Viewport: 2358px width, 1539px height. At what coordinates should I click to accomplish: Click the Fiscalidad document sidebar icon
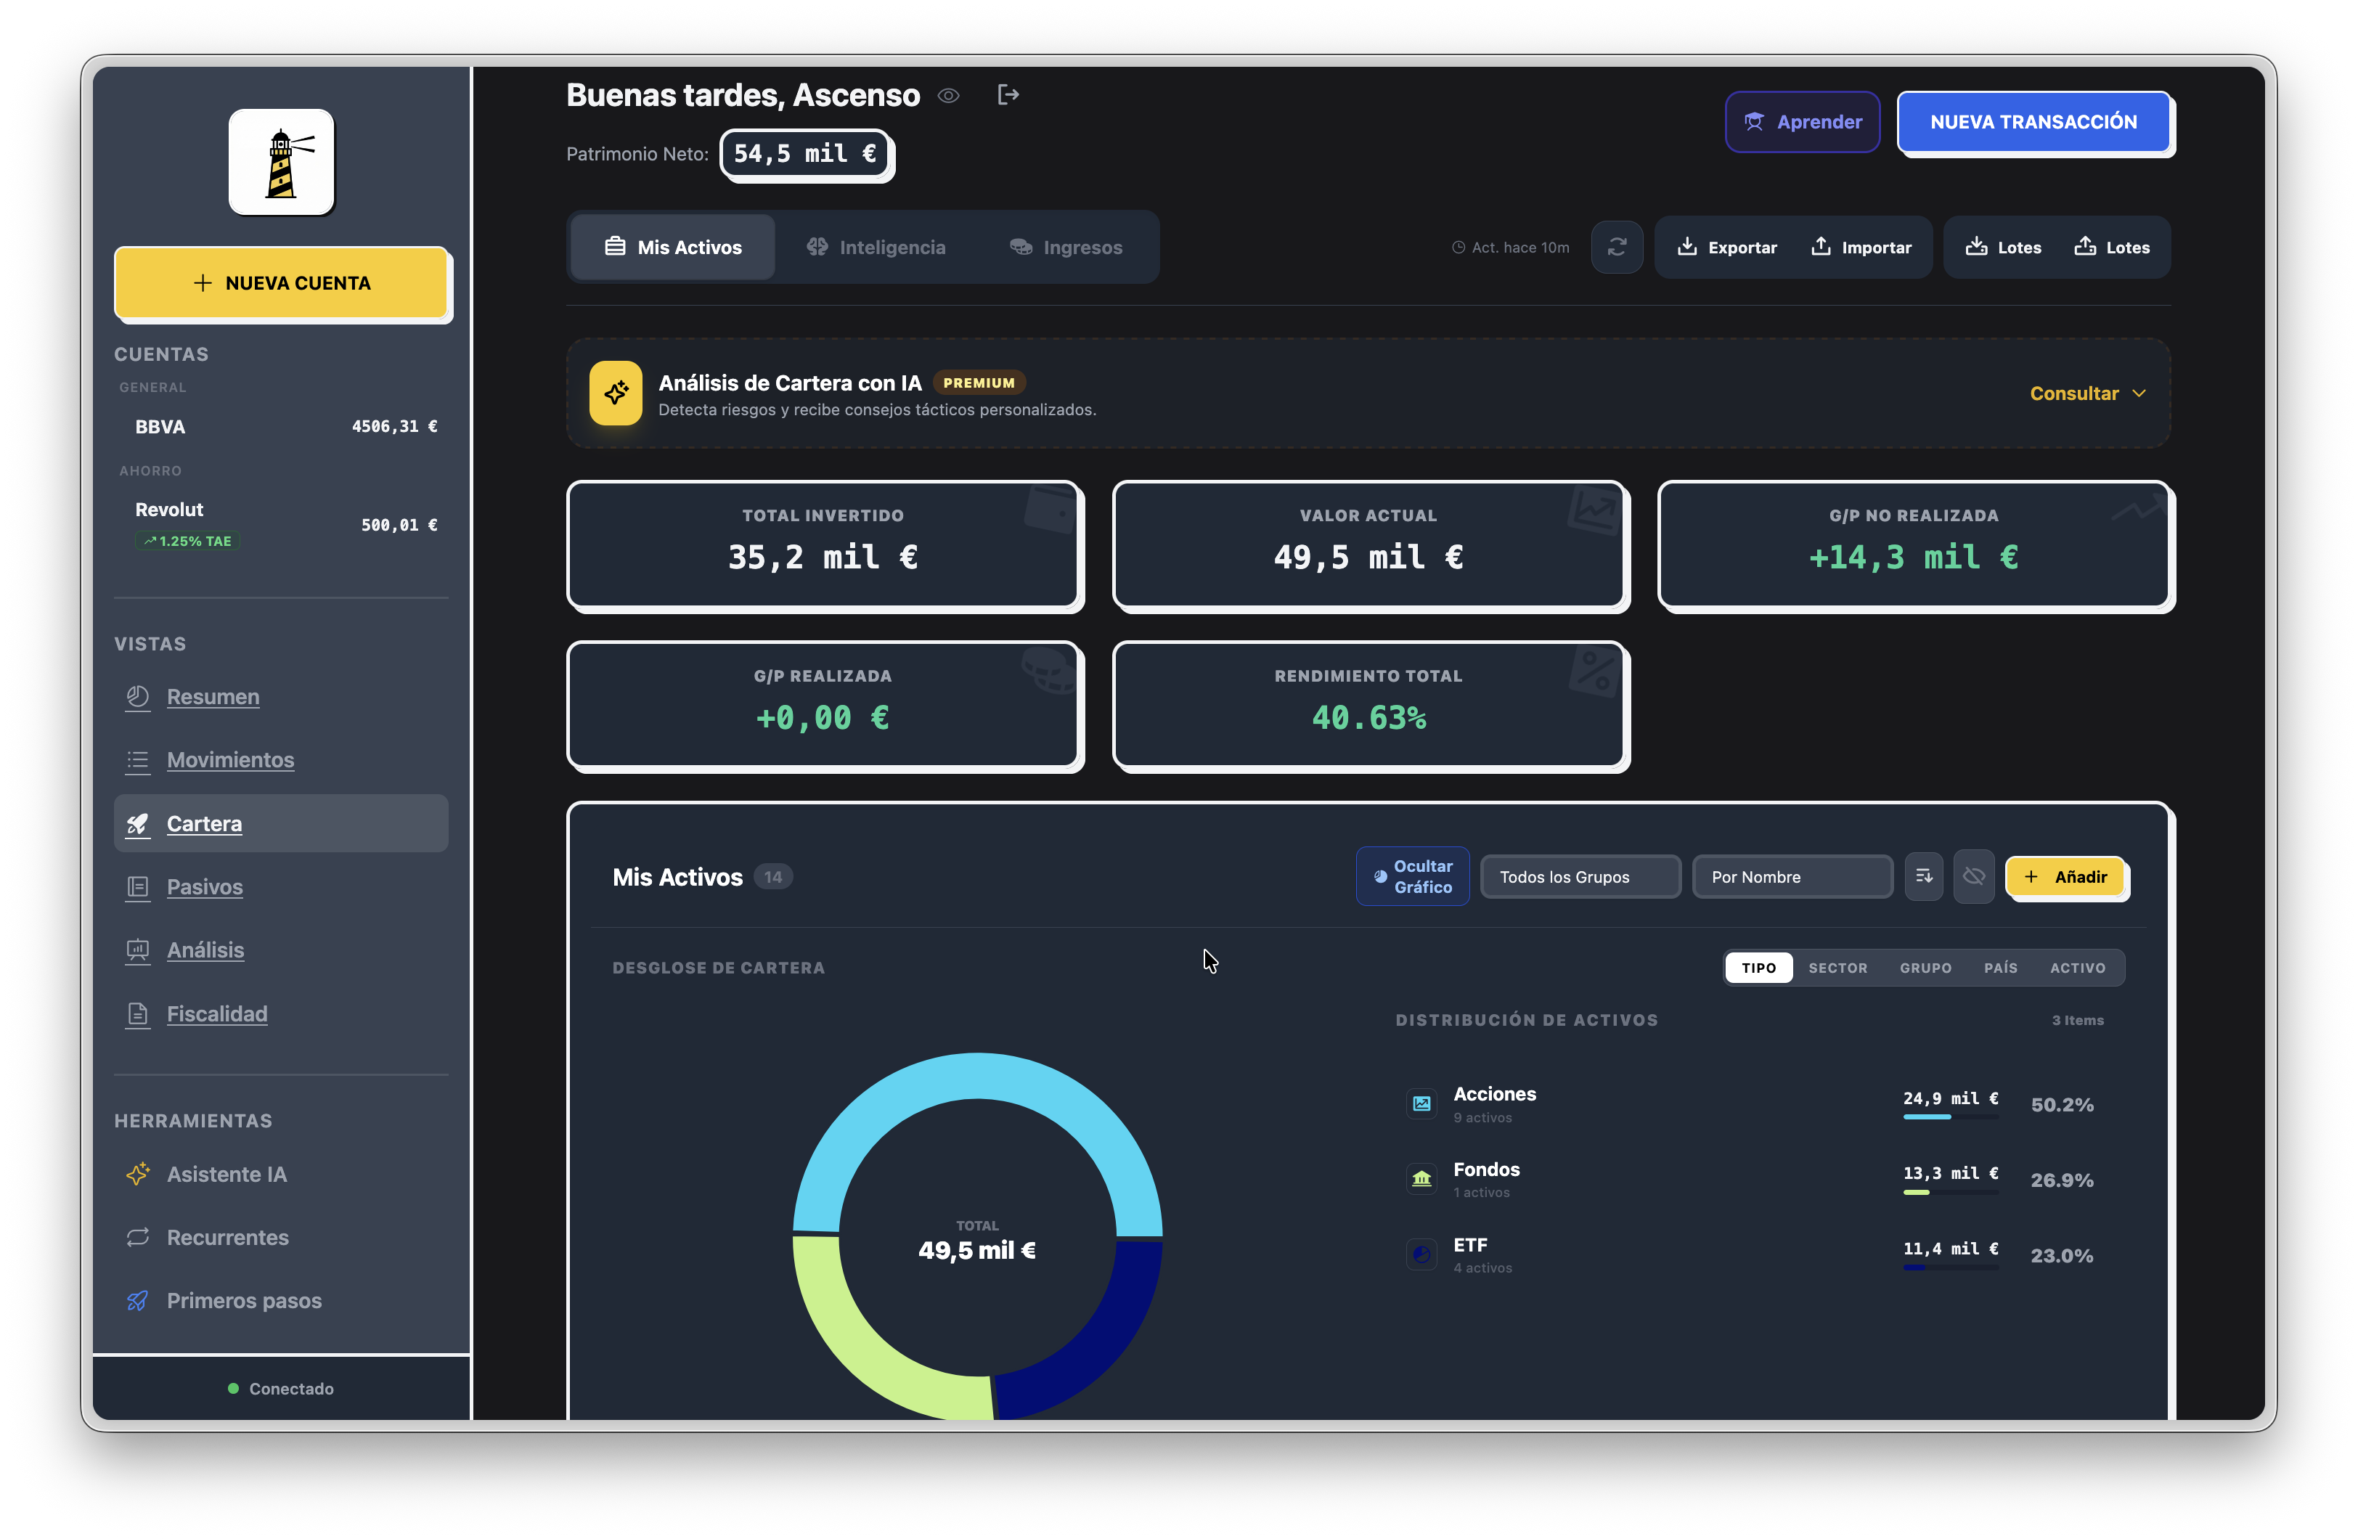tap(138, 1013)
